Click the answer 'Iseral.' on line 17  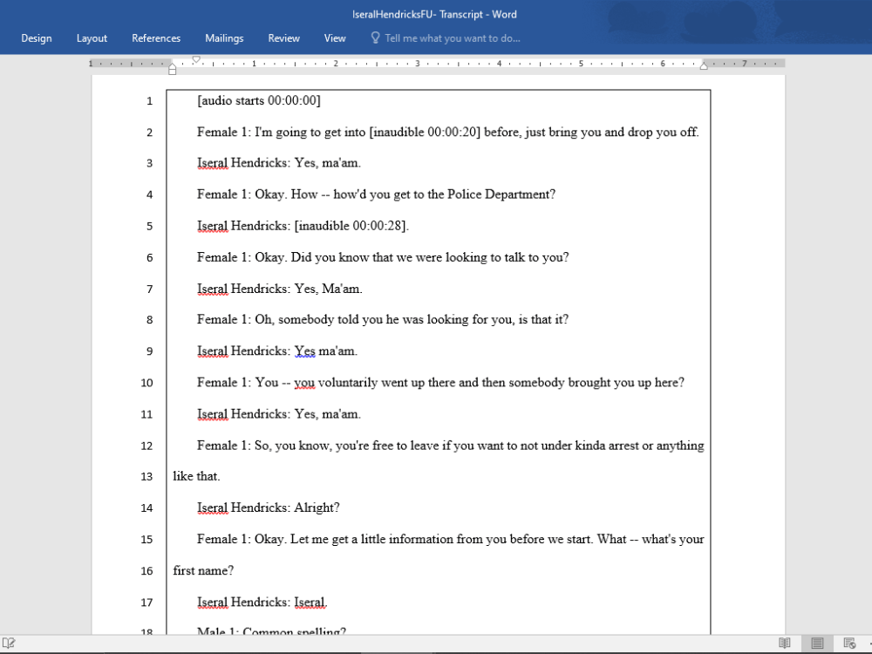point(310,603)
